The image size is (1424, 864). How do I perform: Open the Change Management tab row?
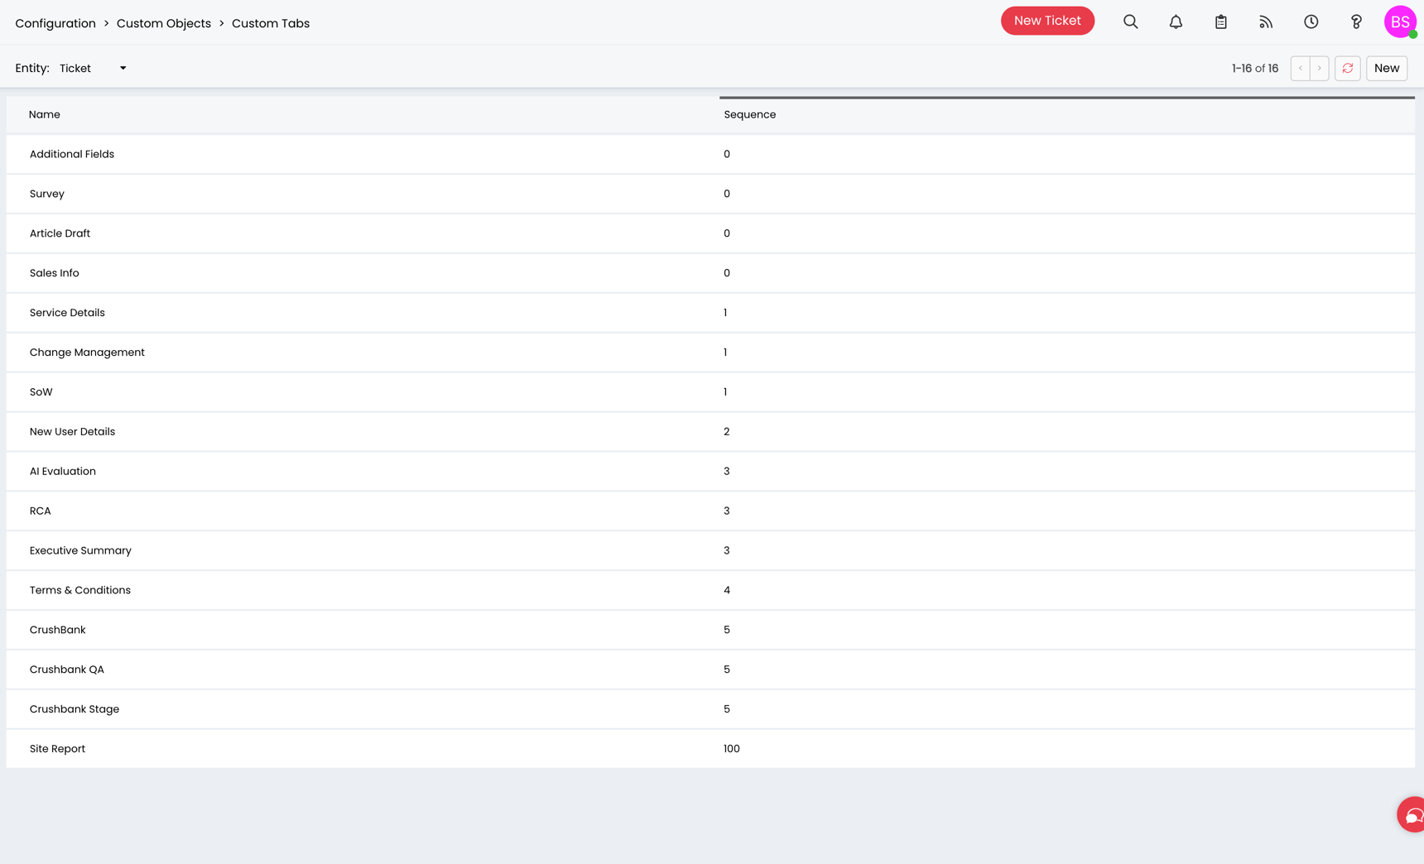coord(87,353)
